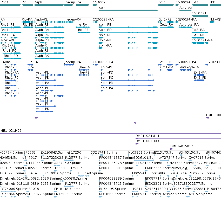The height and width of the screenshot is (198, 221).
Task: Select the Ric gene label
Action: (x=24, y=2)
